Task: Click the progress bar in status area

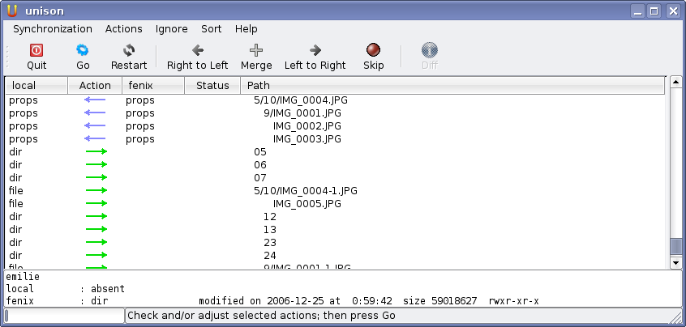Action: (64, 316)
